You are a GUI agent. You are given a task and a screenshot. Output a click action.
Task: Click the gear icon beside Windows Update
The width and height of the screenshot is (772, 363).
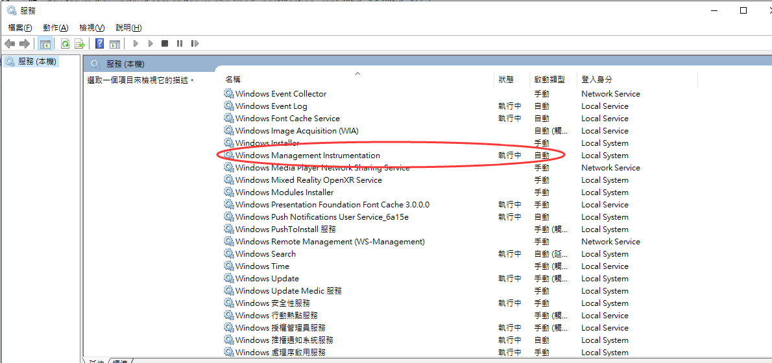pos(228,279)
